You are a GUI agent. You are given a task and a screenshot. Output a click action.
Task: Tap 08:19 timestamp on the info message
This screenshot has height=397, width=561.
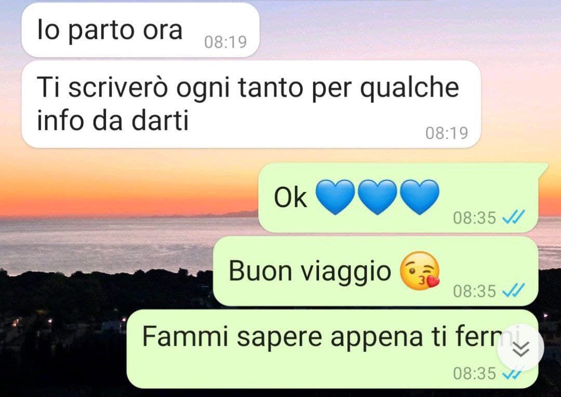(x=447, y=133)
